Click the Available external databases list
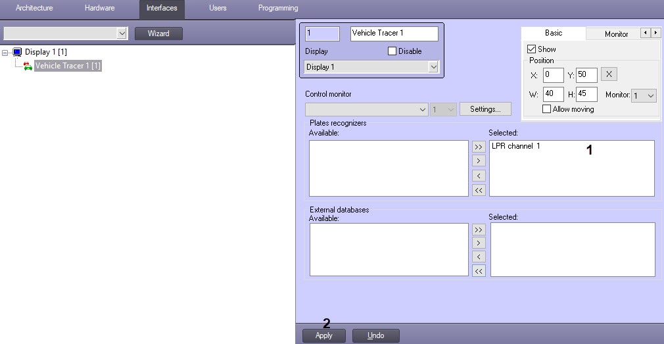This screenshot has height=344, width=664. [389, 249]
